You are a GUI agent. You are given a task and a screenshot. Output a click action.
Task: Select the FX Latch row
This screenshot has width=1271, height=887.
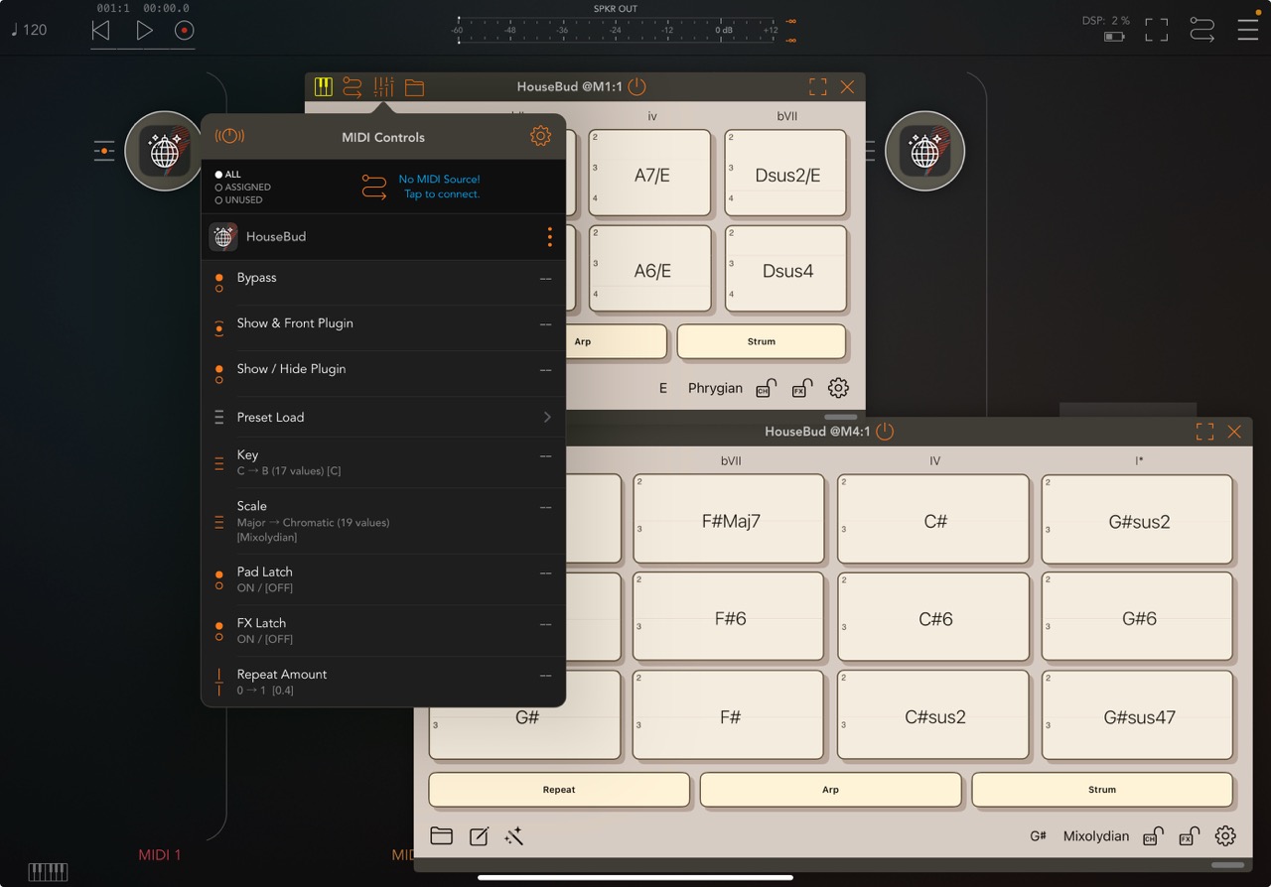383,631
